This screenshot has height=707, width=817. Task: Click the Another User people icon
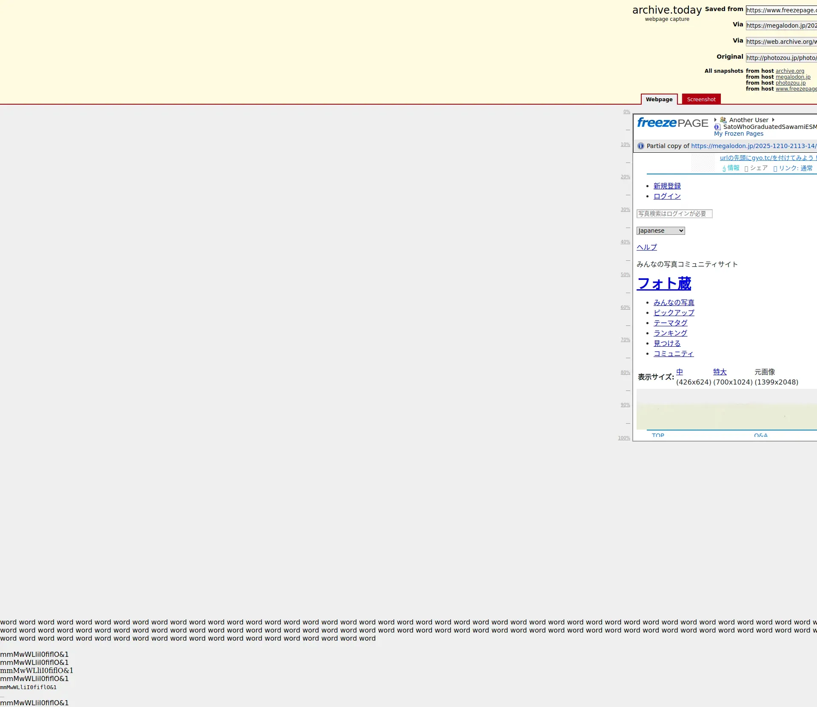[723, 120]
